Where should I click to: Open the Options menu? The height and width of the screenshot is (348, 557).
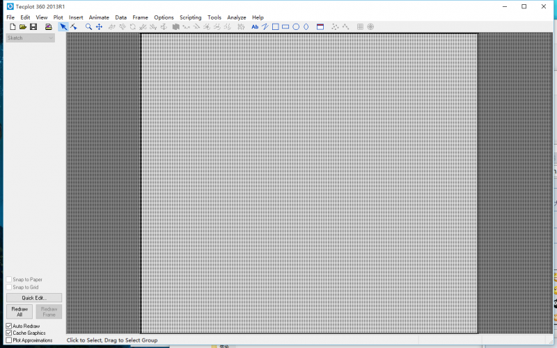pos(164,17)
